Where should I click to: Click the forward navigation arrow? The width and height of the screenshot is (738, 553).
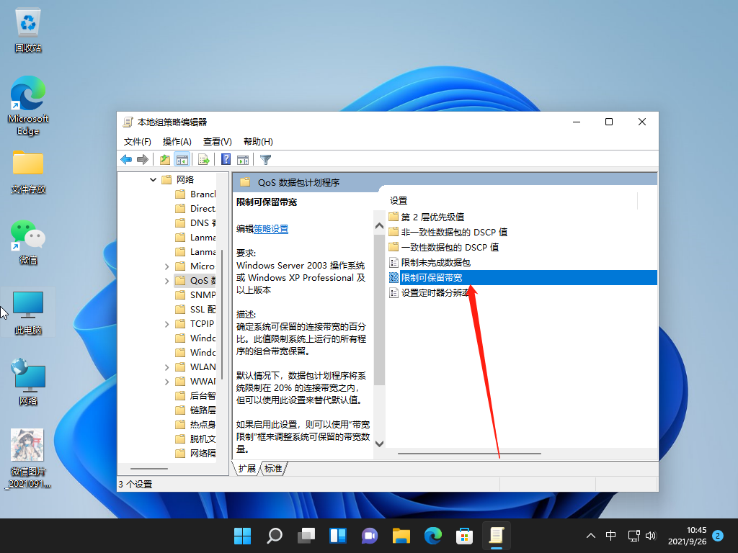[141, 159]
